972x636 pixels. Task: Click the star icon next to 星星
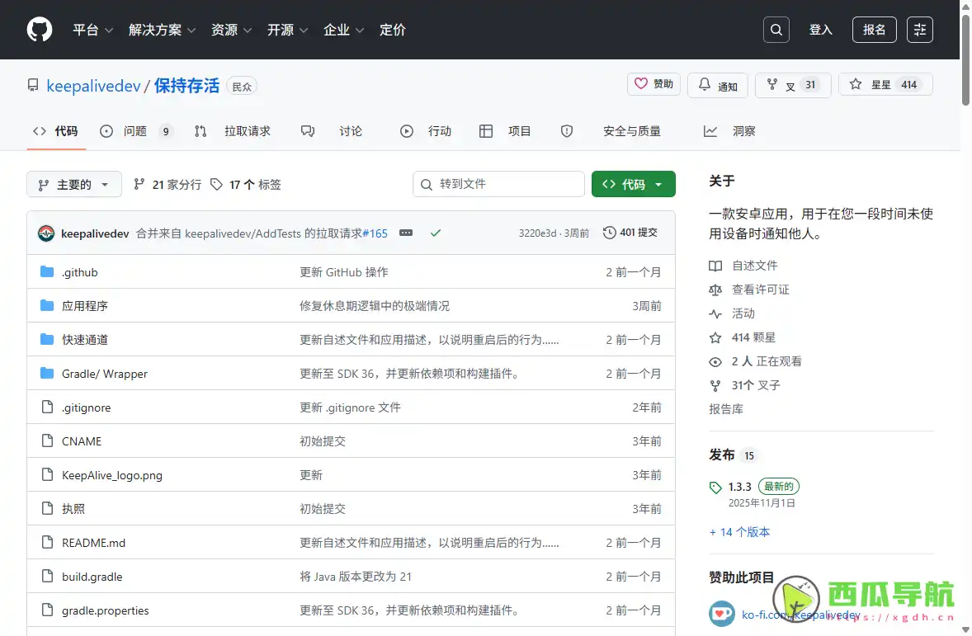856,84
